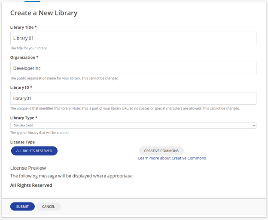Click the Library ID label

click(x=21, y=88)
